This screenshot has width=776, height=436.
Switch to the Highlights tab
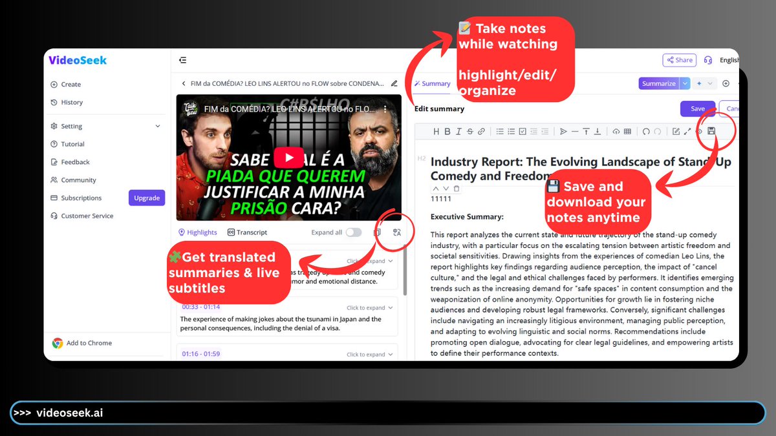click(x=198, y=233)
